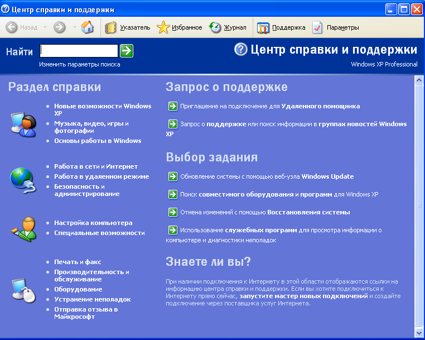Click the scrollbar down arrow
Screen dimensions: 425x340
coord(419,333)
